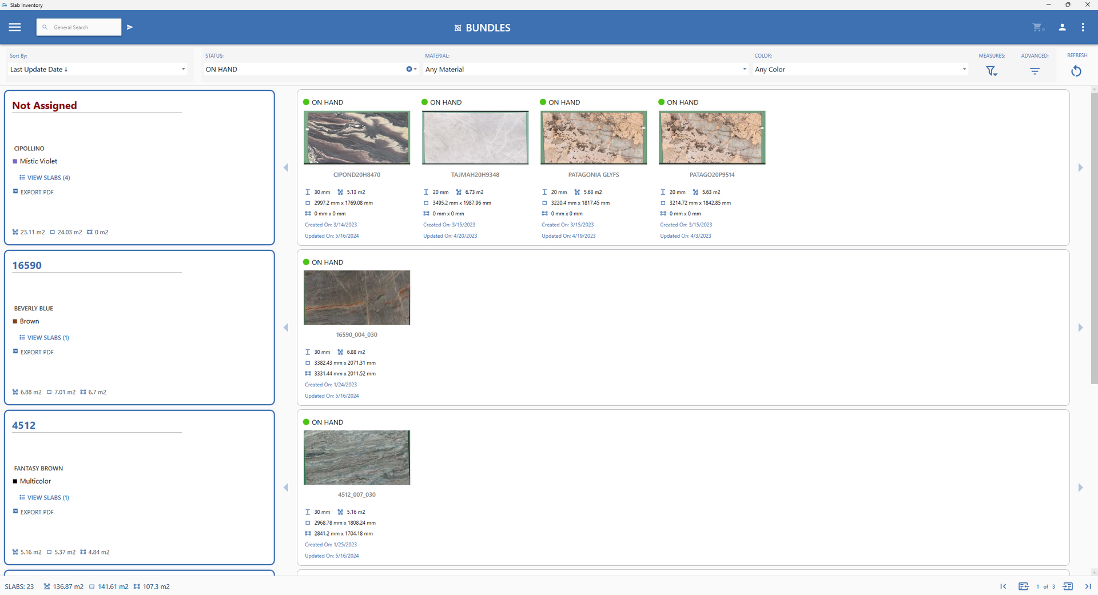The height and width of the screenshot is (595, 1098).
Task: Click the magnifier icon in search box
Action: pyautogui.click(x=45, y=27)
